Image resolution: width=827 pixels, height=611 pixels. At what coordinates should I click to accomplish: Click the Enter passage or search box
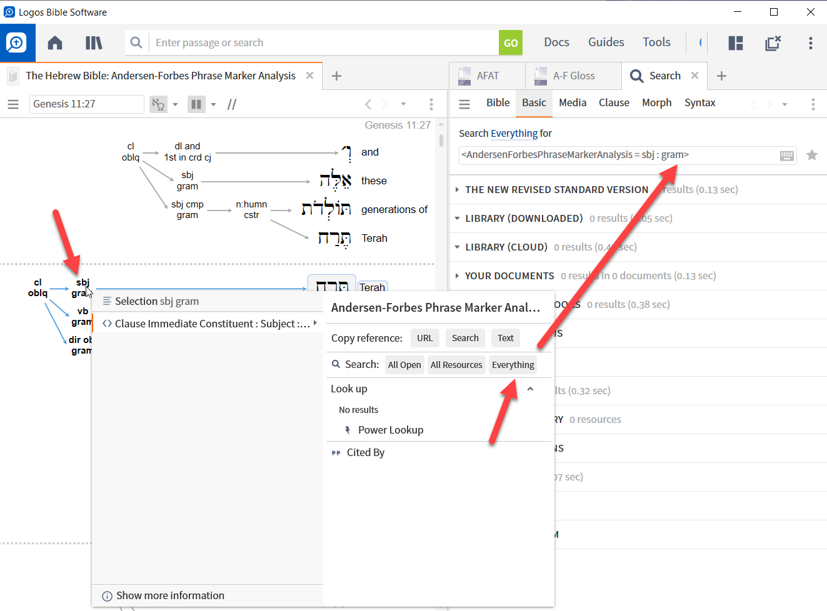point(324,42)
